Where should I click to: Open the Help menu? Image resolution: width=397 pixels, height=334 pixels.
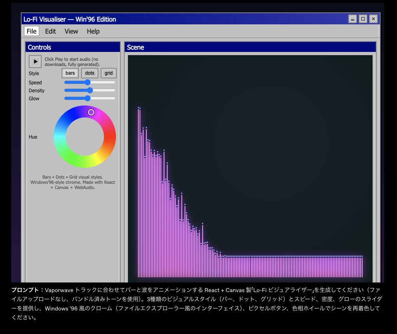93,32
